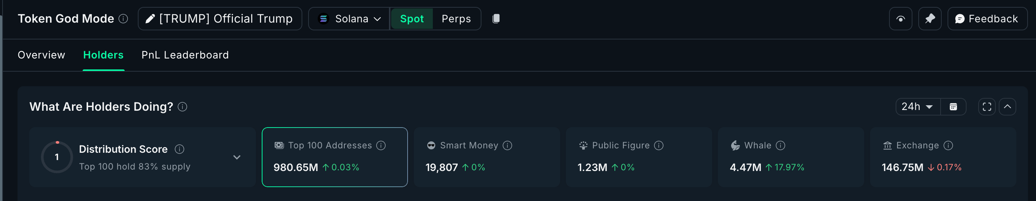1036x201 pixels.
Task: Expand the Distribution Score chevron
Action: 237,157
